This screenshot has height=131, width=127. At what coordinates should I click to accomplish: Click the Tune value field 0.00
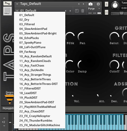pos(124,8)
